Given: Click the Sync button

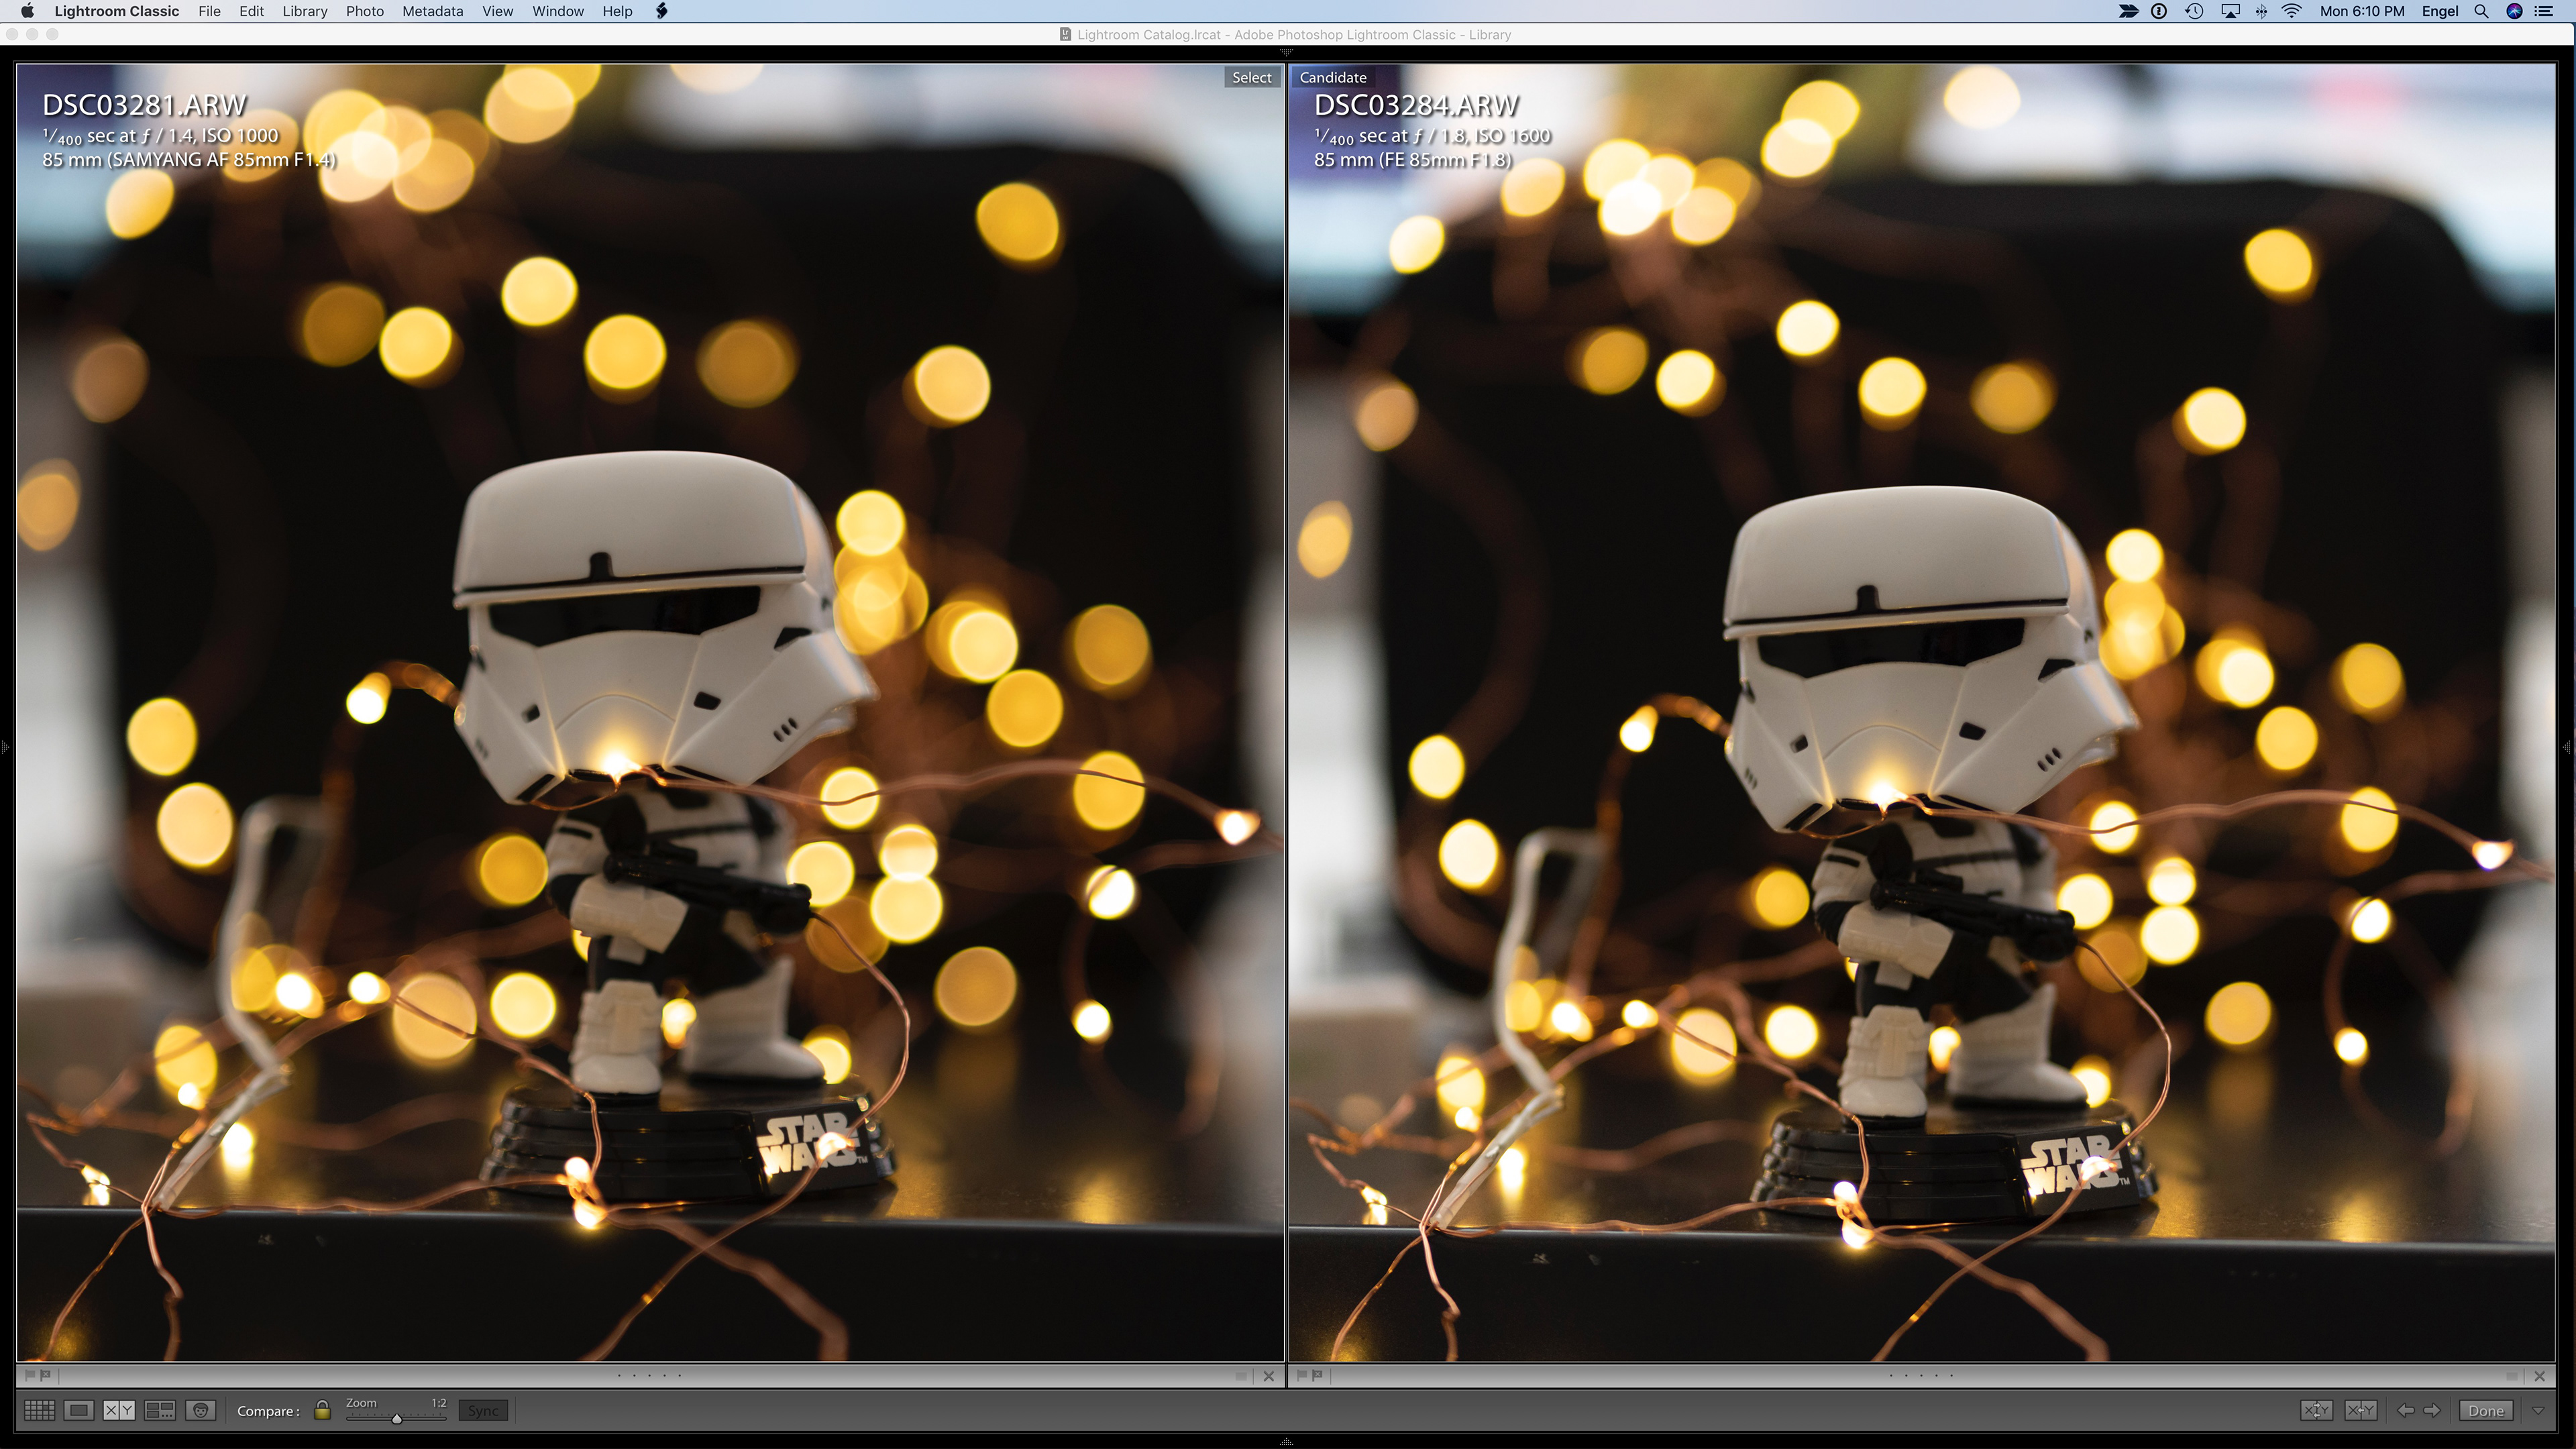Looking at the screenshot, I should [x=483, y=1410].
